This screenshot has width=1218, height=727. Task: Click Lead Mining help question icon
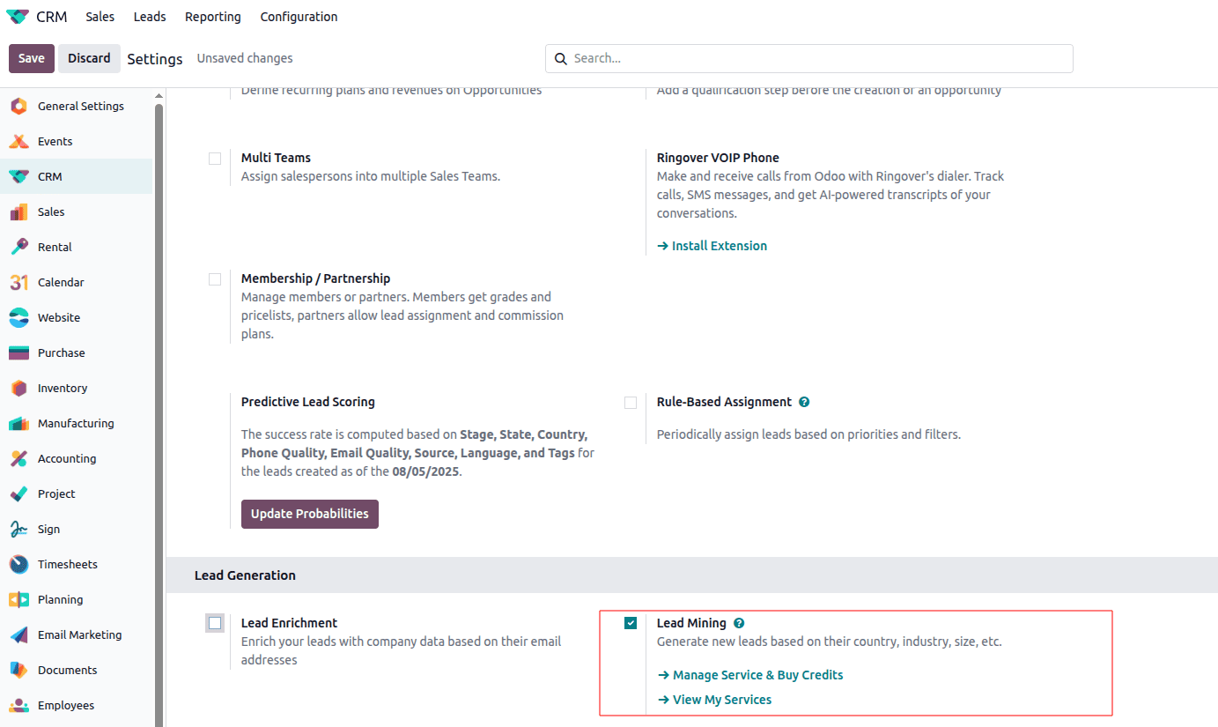739,623
